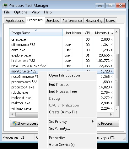Switch to the Users tab
The image size is (129, 149).
pyautogui.click(x=110, y=21)
